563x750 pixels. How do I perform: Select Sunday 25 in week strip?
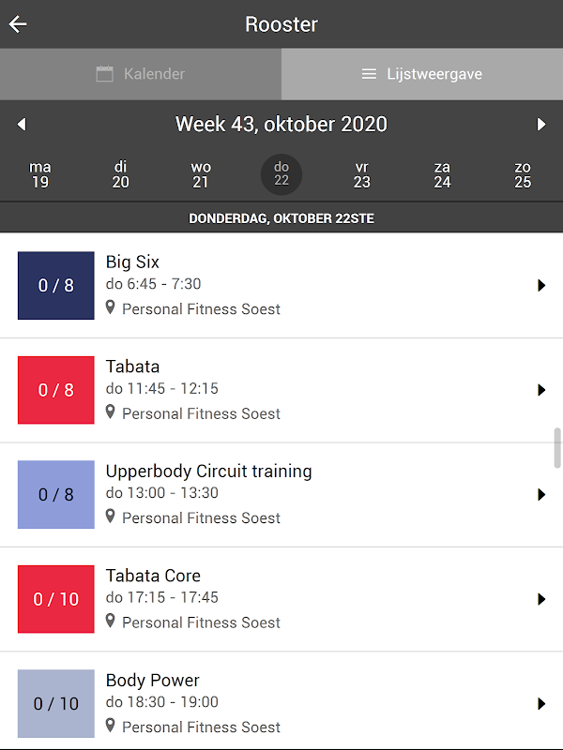523,174
